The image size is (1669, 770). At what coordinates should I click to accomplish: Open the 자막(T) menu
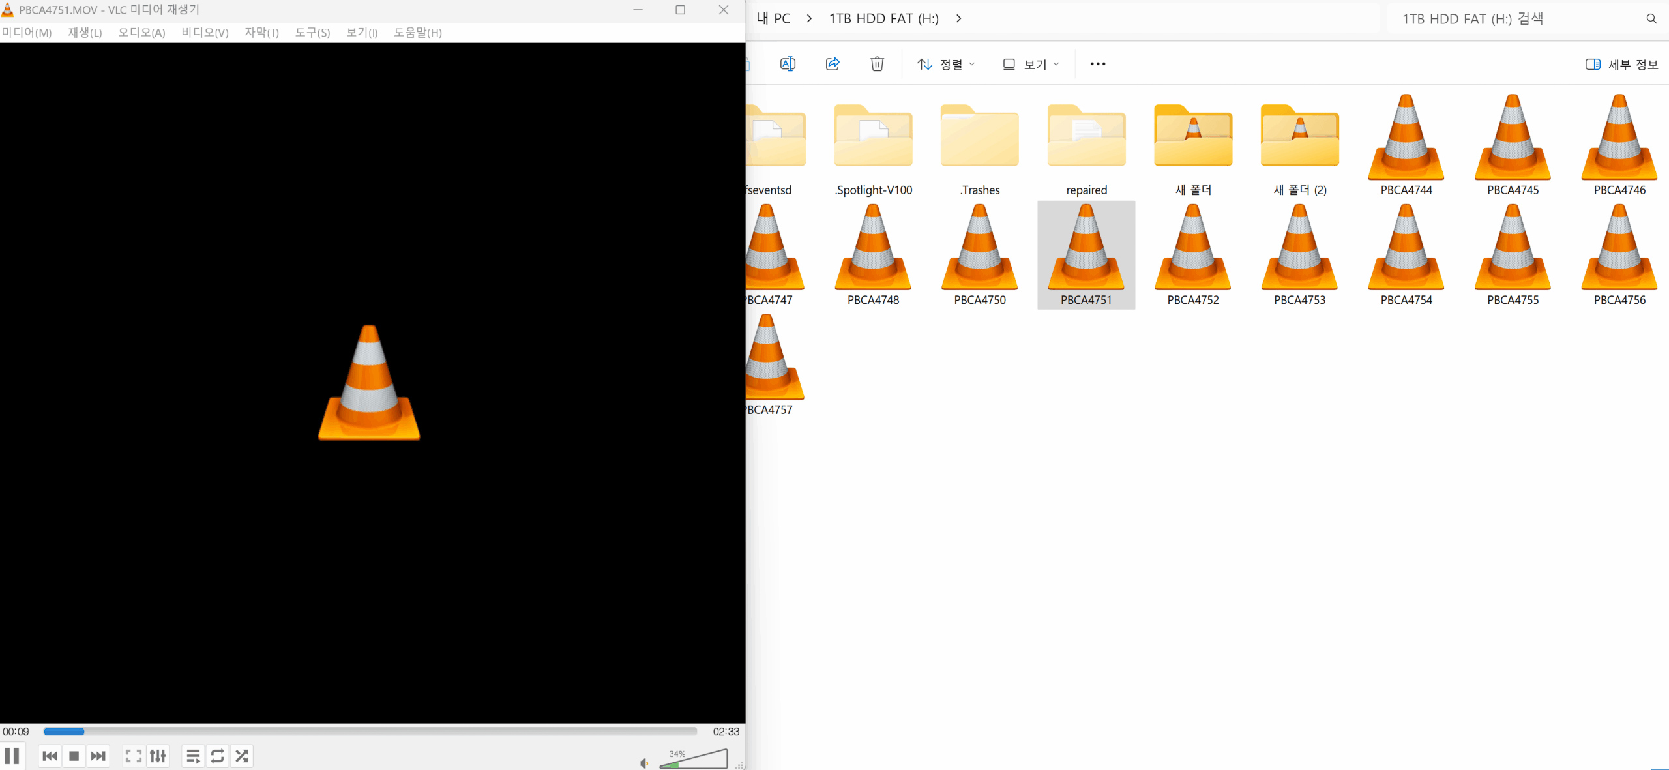click(261, 33)
